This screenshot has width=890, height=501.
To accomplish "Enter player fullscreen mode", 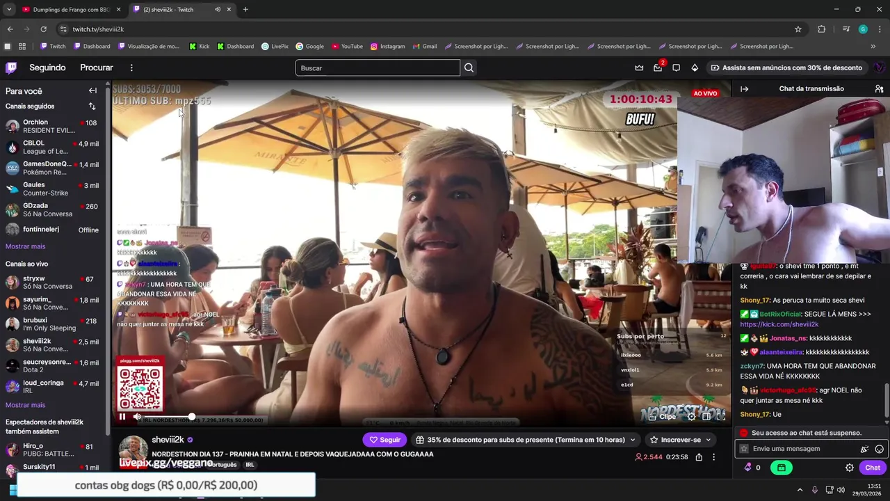I will click(x=722, y=417).
